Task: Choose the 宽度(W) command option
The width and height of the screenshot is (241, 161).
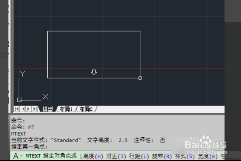Action: click(x=208, y=156)
